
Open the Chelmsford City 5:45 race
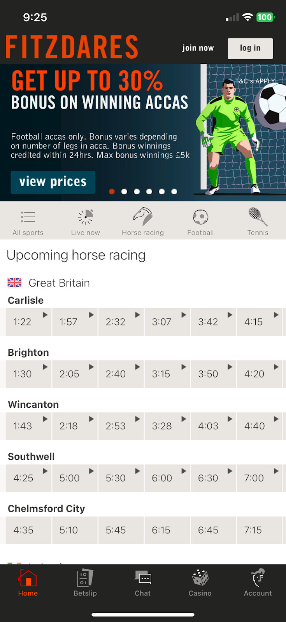coord(121,530)
